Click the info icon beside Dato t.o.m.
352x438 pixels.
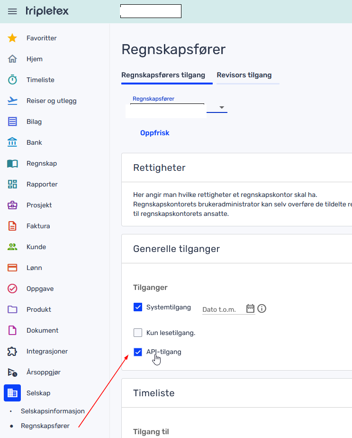[262, 308]
